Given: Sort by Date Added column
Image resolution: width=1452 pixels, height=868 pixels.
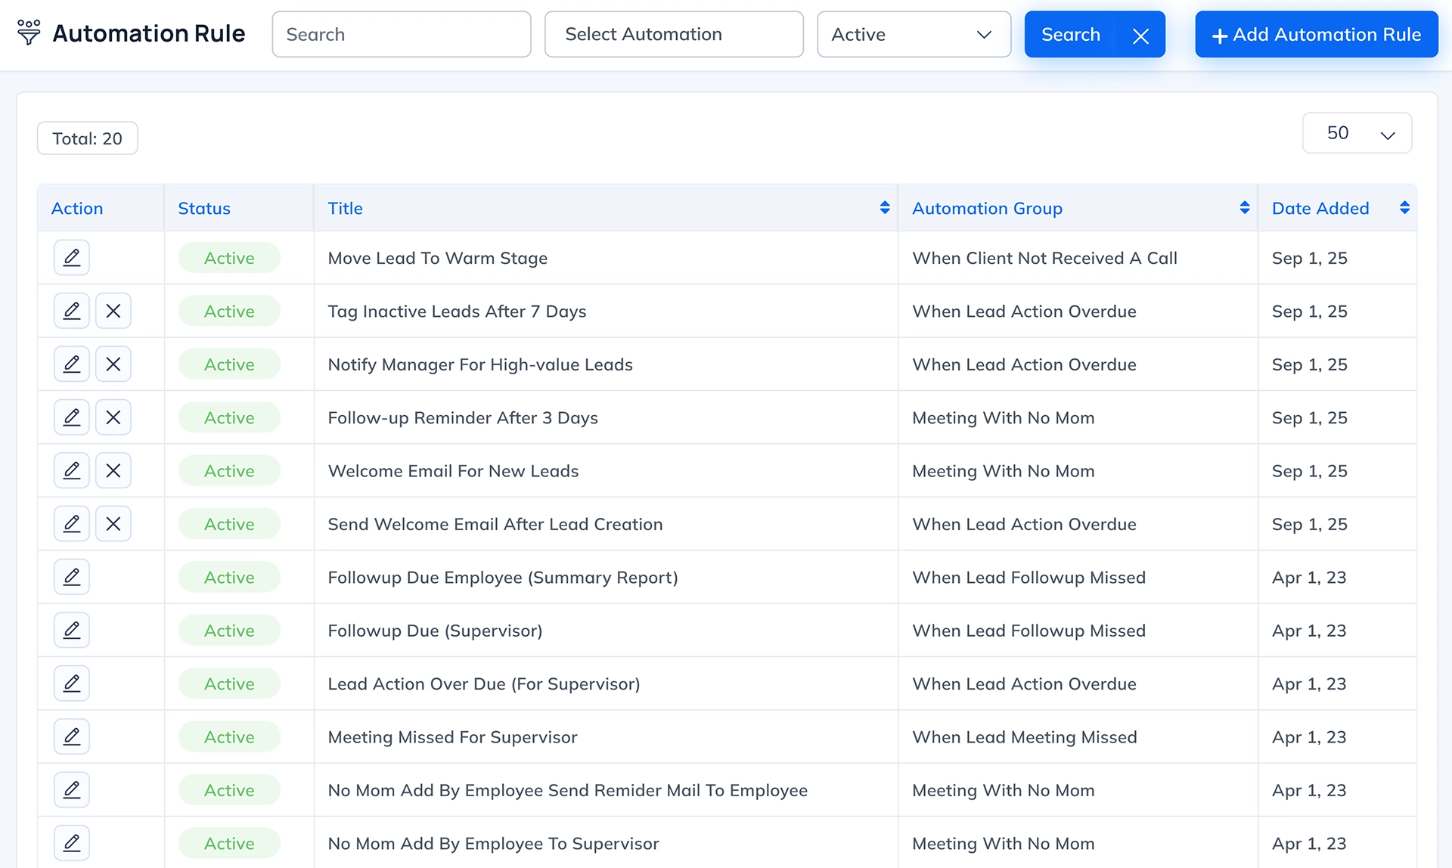Looking at the screenshot, I should [1404, 208].
